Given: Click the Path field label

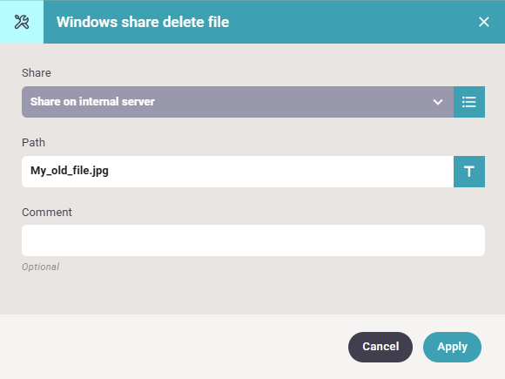Looking at the screenshot, I should 33,142.
